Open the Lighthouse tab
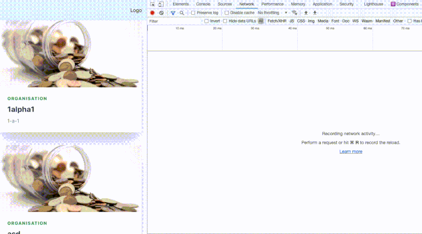Screen dimensions: 422x234 [373, 4]
